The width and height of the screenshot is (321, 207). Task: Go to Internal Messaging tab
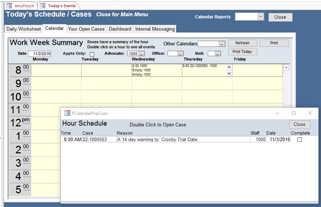point(155,29)
